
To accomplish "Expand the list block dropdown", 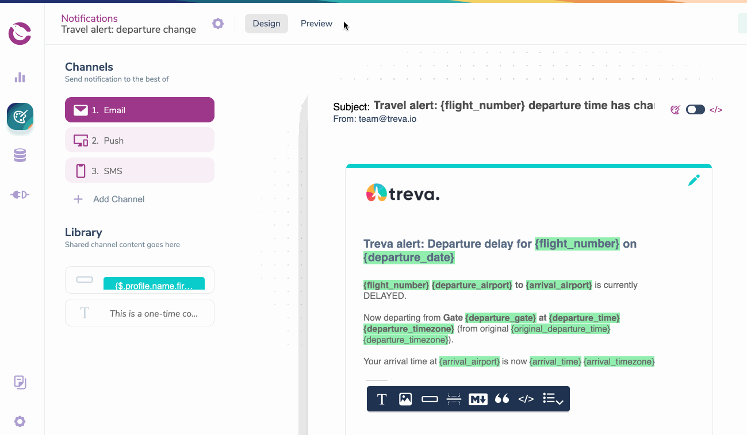I will coord(553,399).
